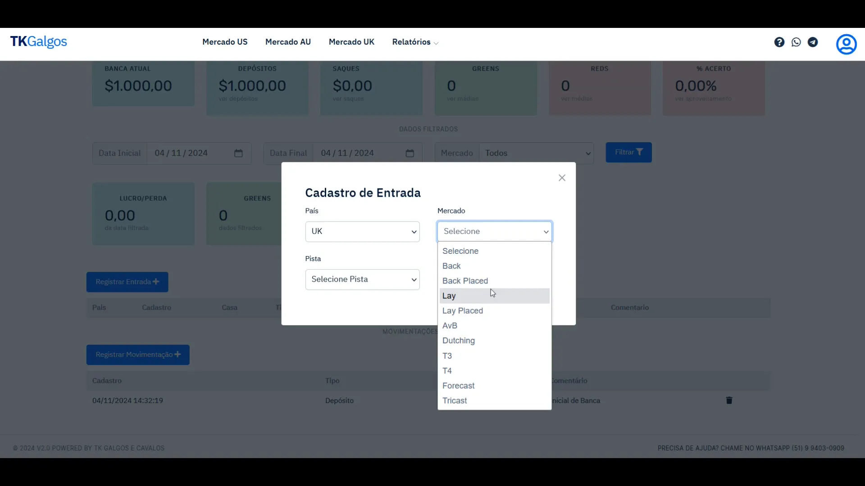Go to Mercado UK
Image resolution: width=865 pixels, height=486 pixels.
351,42
